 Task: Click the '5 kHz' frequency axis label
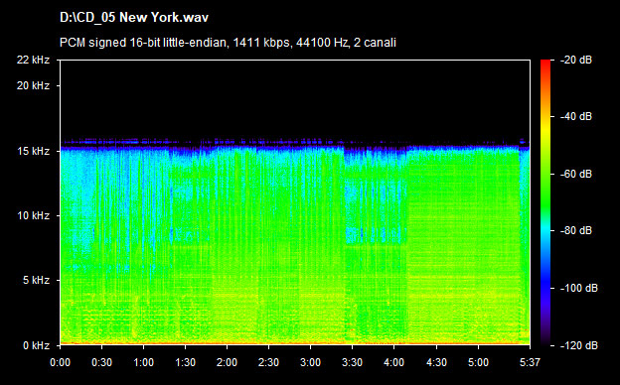(x=36, y=281)
